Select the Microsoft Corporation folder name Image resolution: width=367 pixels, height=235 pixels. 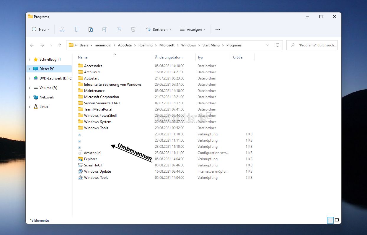102,97
